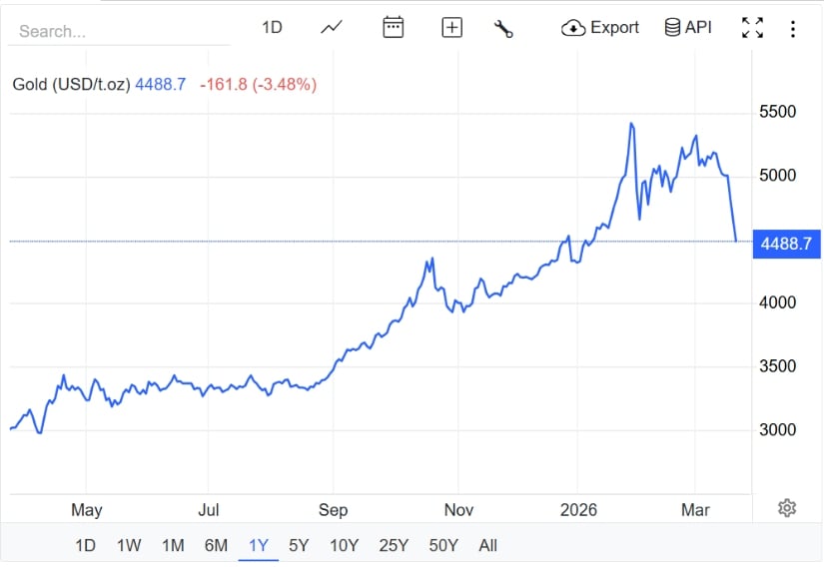Open chart settings gear icon
The image size is (824, 567).
[x=787, y=508]
